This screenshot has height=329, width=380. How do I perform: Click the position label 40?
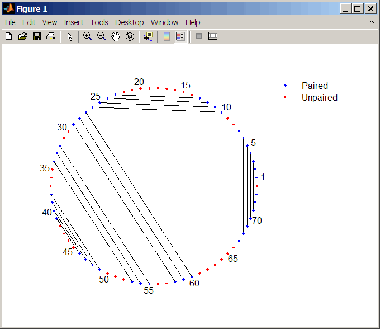coord(47,212)
